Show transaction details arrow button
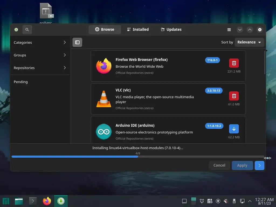 coord(260,165)
